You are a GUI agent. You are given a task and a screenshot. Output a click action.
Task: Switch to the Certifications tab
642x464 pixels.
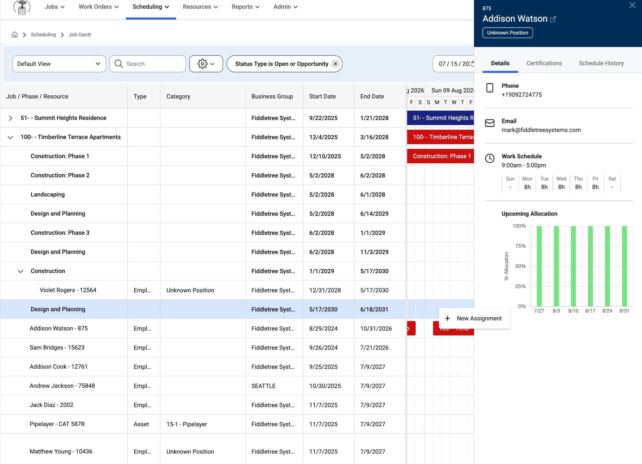[x=544, y=63]
